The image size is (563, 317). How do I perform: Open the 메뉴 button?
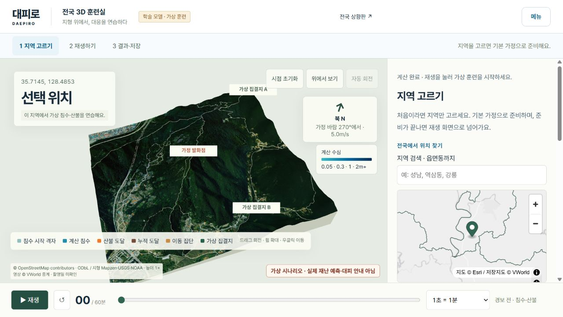(536, 17)
